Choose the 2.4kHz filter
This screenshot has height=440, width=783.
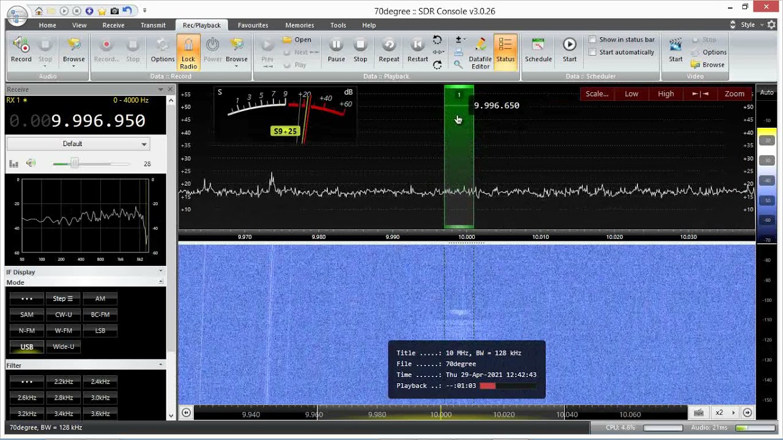(100, 381)
